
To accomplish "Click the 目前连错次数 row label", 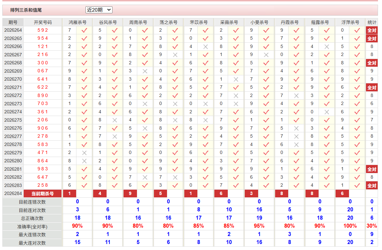I will pyautogui.click(x=32, y=202).
